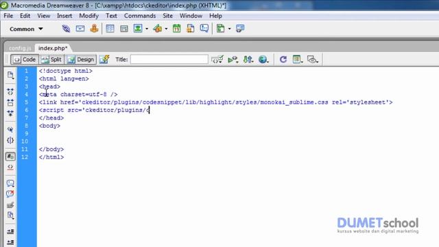This screenshot has width=439, height=247.
Task: Click the closing '</html>' line
Action: (51, 157)
